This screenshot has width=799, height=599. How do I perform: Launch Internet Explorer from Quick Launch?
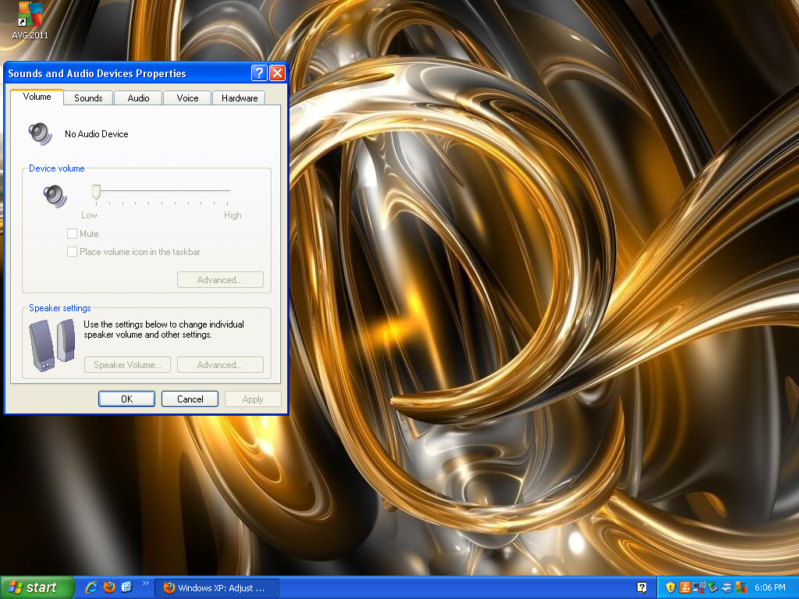92,587
